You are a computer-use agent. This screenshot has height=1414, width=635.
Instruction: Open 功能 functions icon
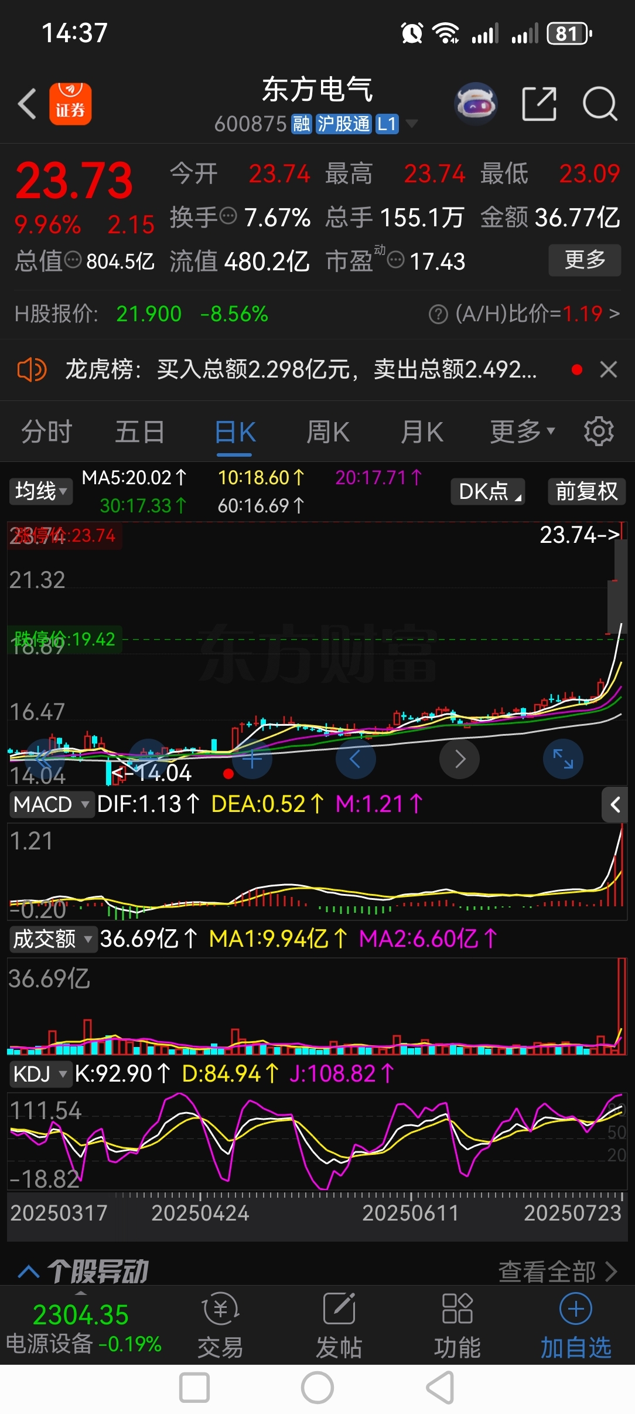pyautogui.click(x=457, y=1326)
